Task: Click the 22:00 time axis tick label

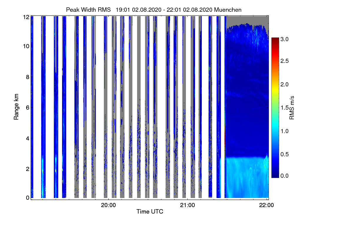Action: (x=267, y=205)
